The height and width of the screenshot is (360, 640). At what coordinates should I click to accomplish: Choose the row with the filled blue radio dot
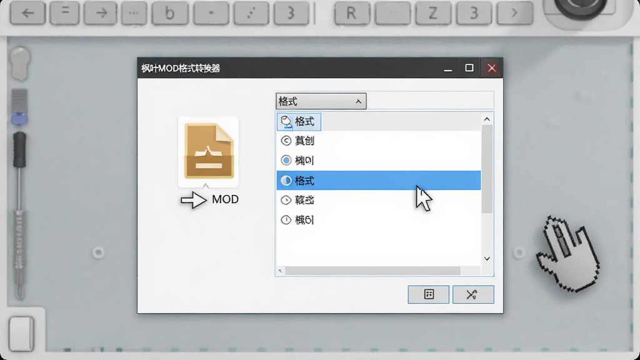(379, 161)
